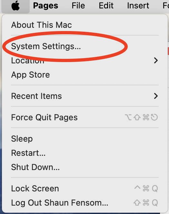Select About This Mac
Image resolution: width=169 pixels, height=214 pixels.
pos(41,25)
